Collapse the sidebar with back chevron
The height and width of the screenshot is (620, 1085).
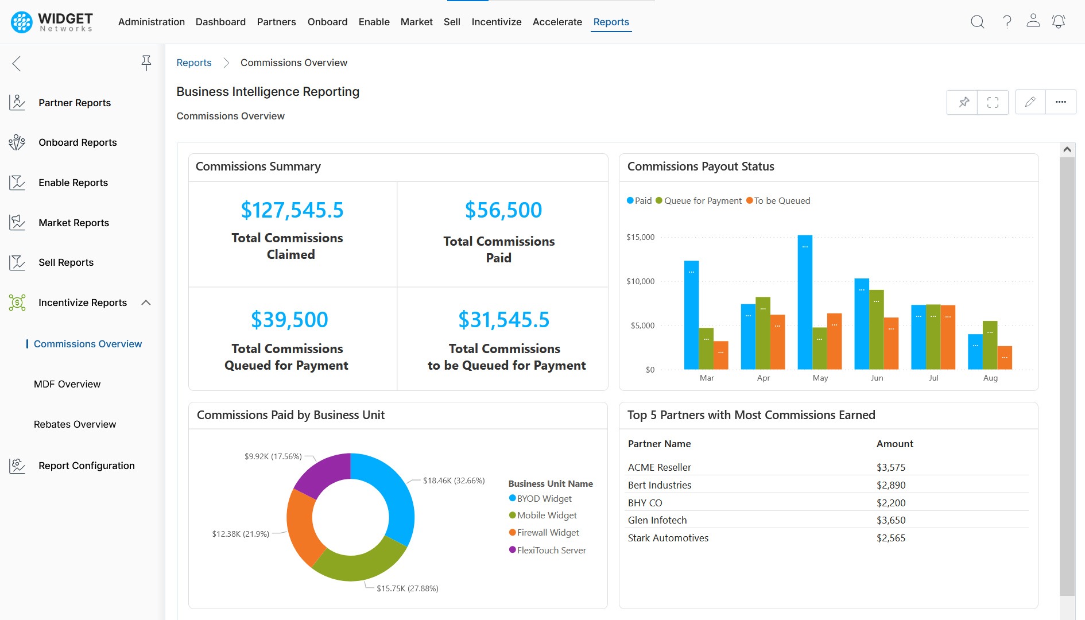click(x=17, y=63)
